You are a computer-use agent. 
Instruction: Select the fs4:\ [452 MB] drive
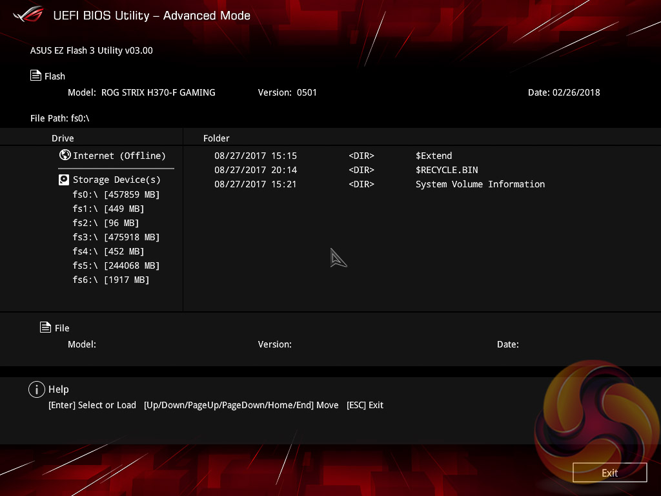coord(108,251)
